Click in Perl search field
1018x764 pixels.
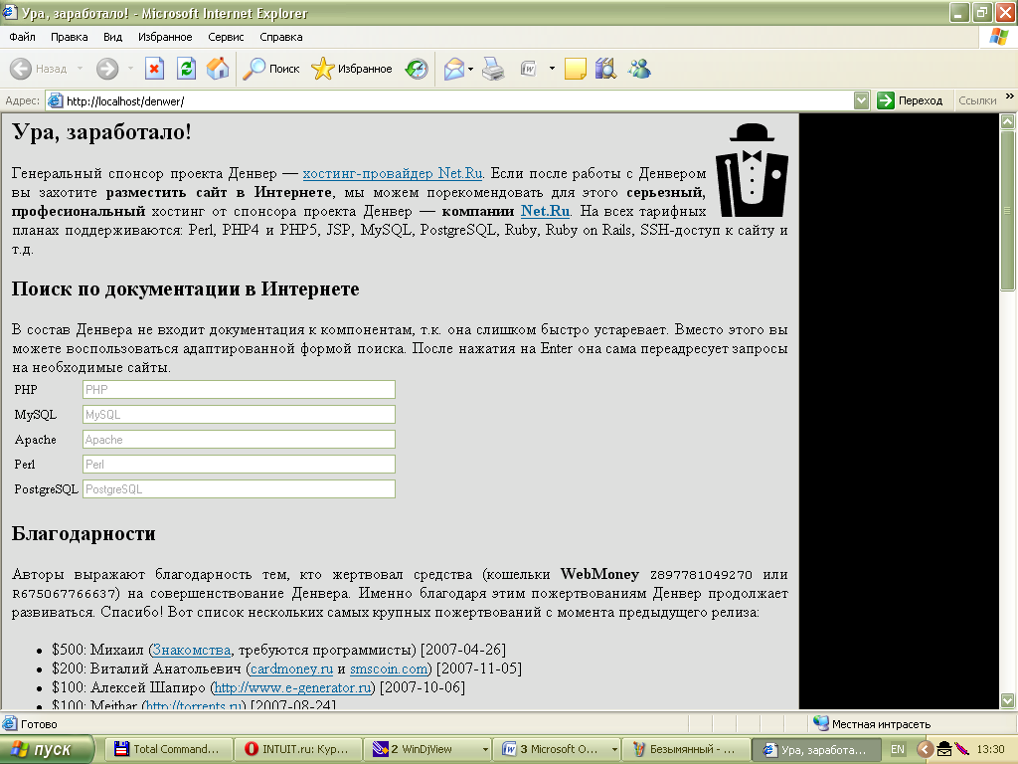coord(239,465)
